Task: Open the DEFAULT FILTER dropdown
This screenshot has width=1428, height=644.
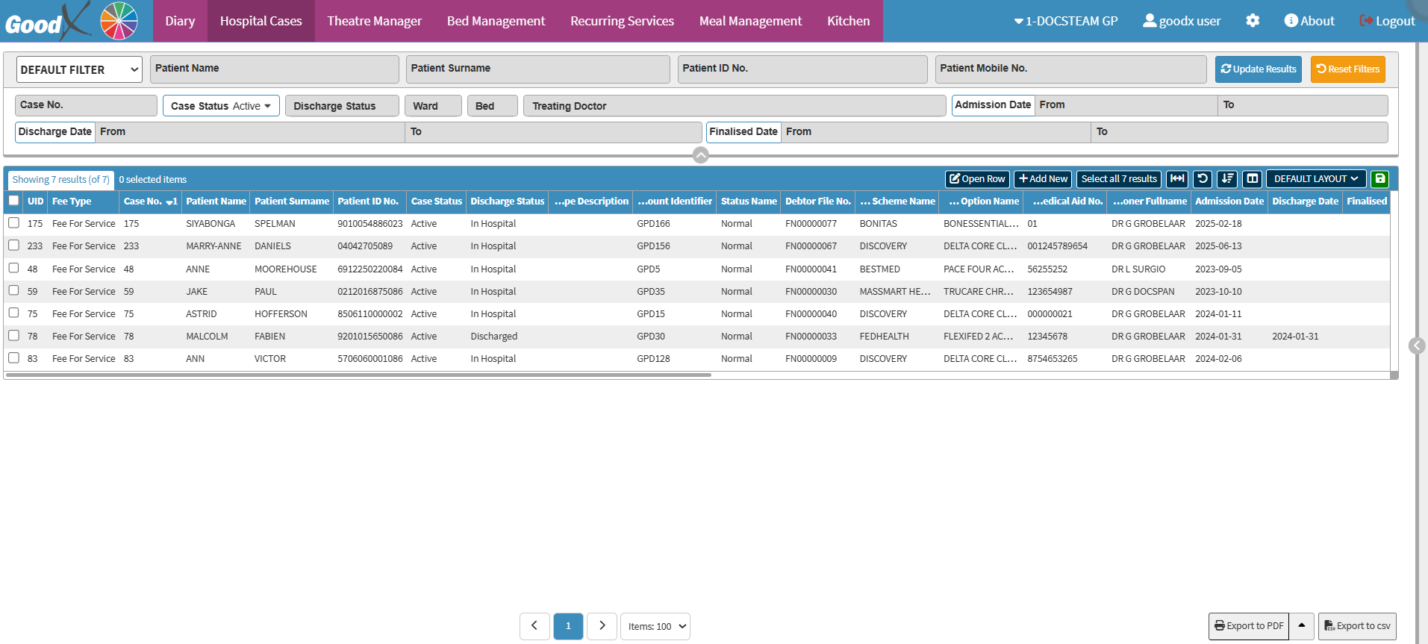Action: pos(79,70)
